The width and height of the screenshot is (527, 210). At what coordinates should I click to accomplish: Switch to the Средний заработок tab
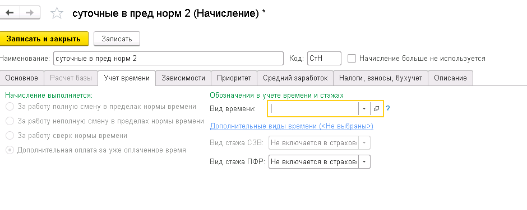[x=295, y=78]
